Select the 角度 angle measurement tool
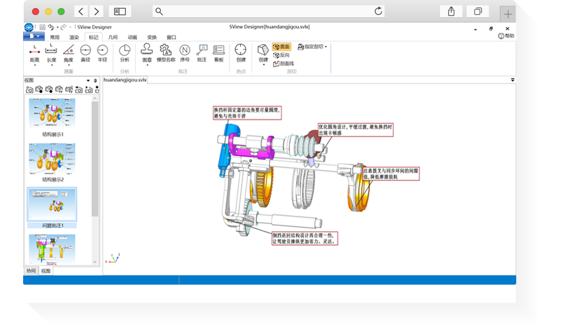563x325 pixels. click(x=68, y=53)
